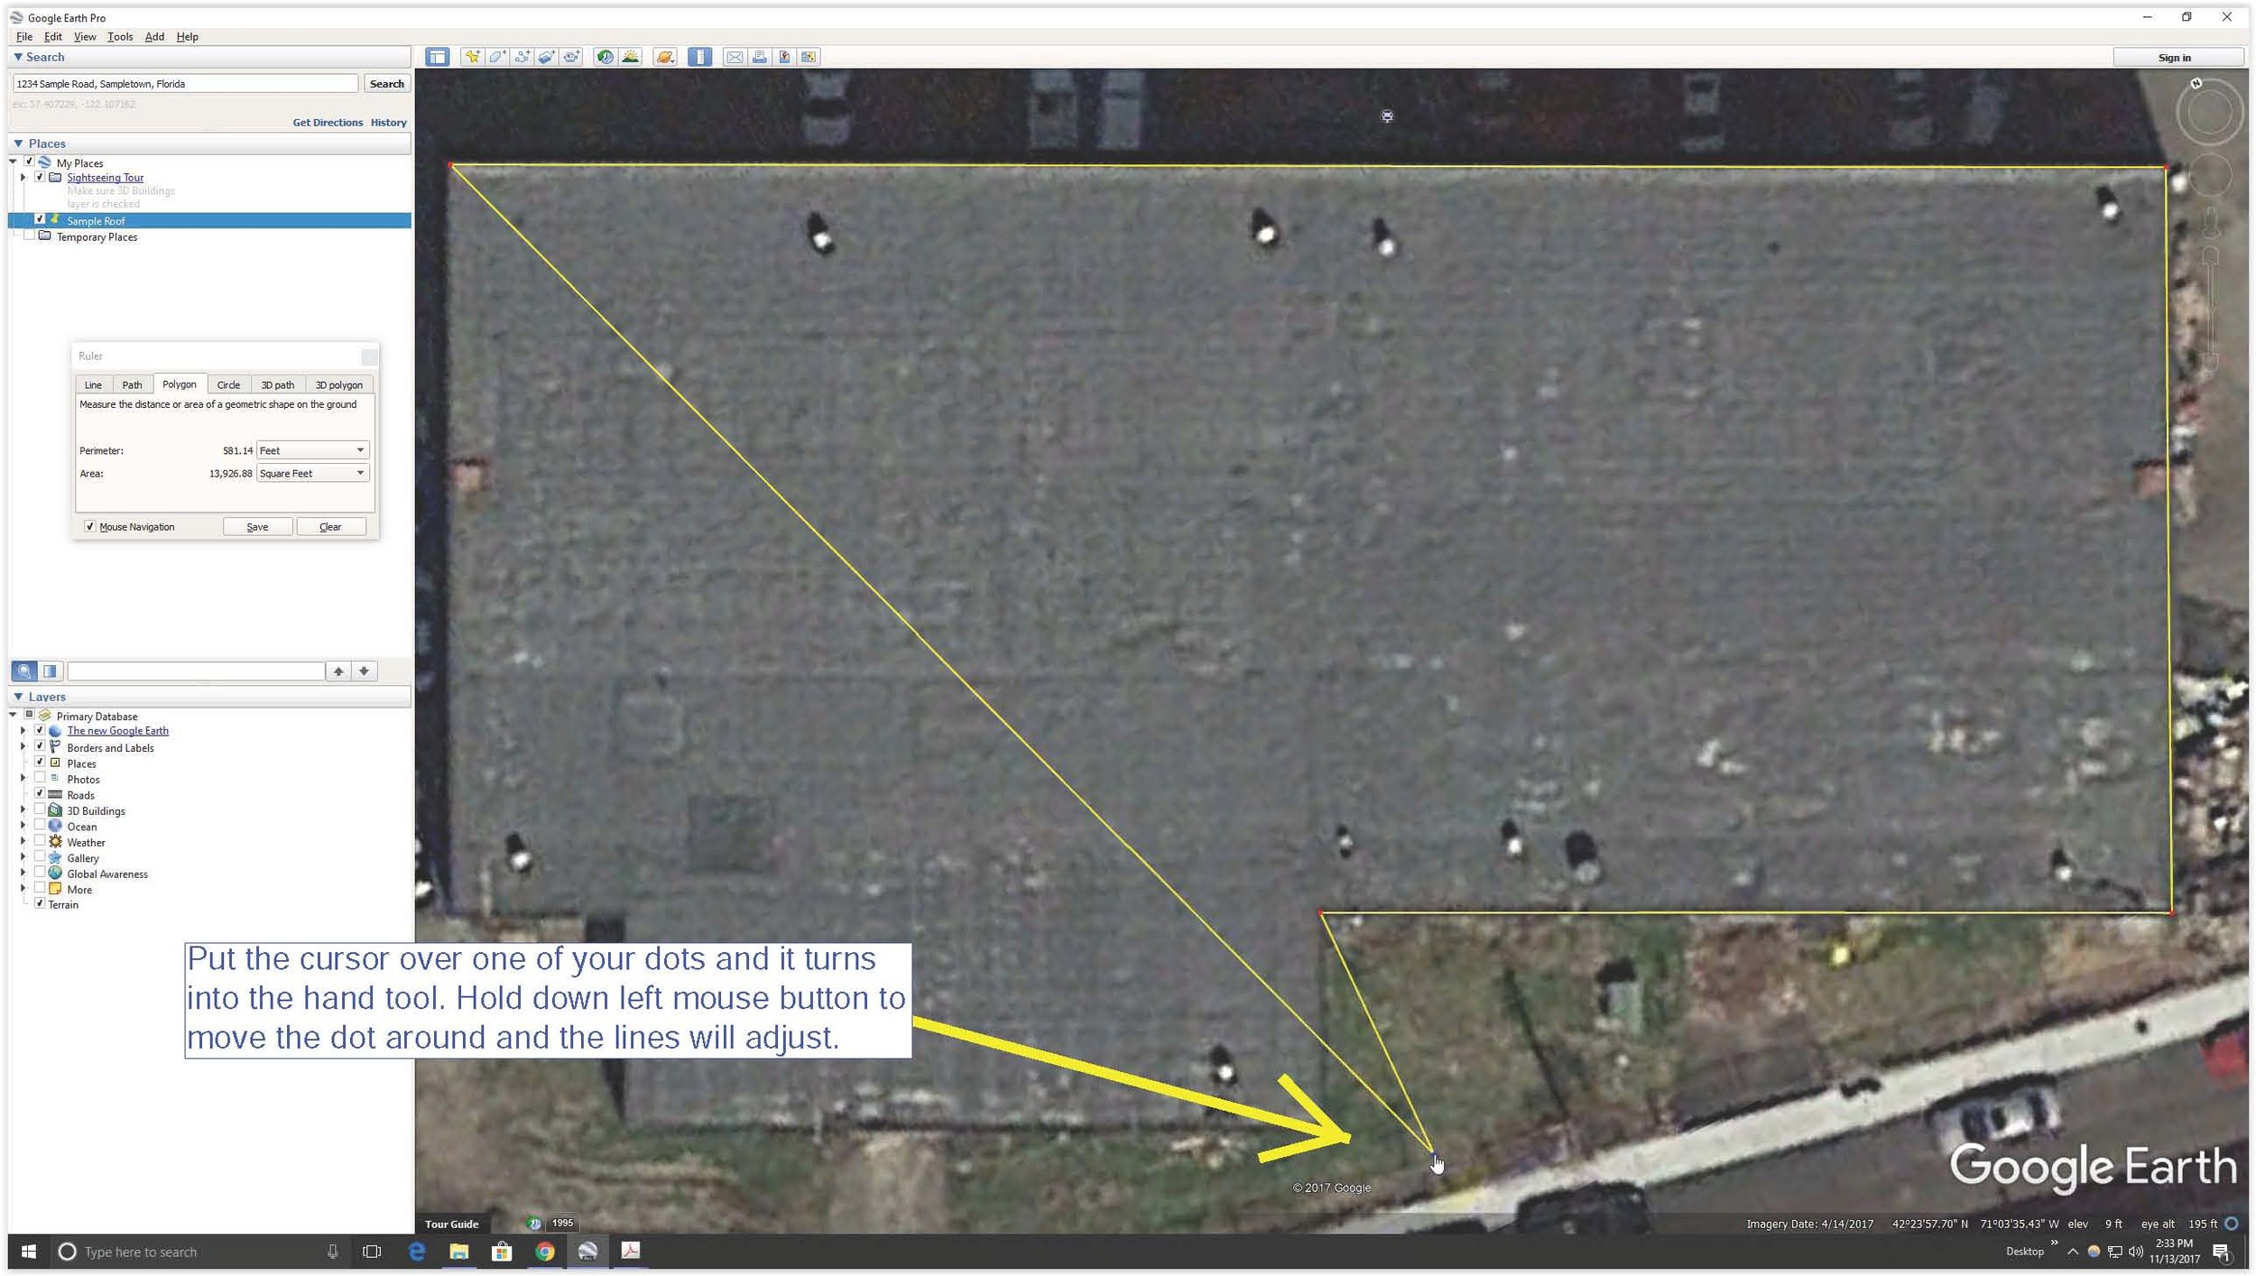Click the Email toolbar icon

click(735, 57)
